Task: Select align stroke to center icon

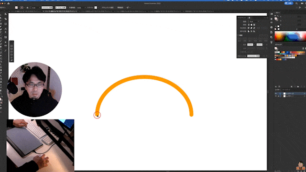Action: pos(249,31)
